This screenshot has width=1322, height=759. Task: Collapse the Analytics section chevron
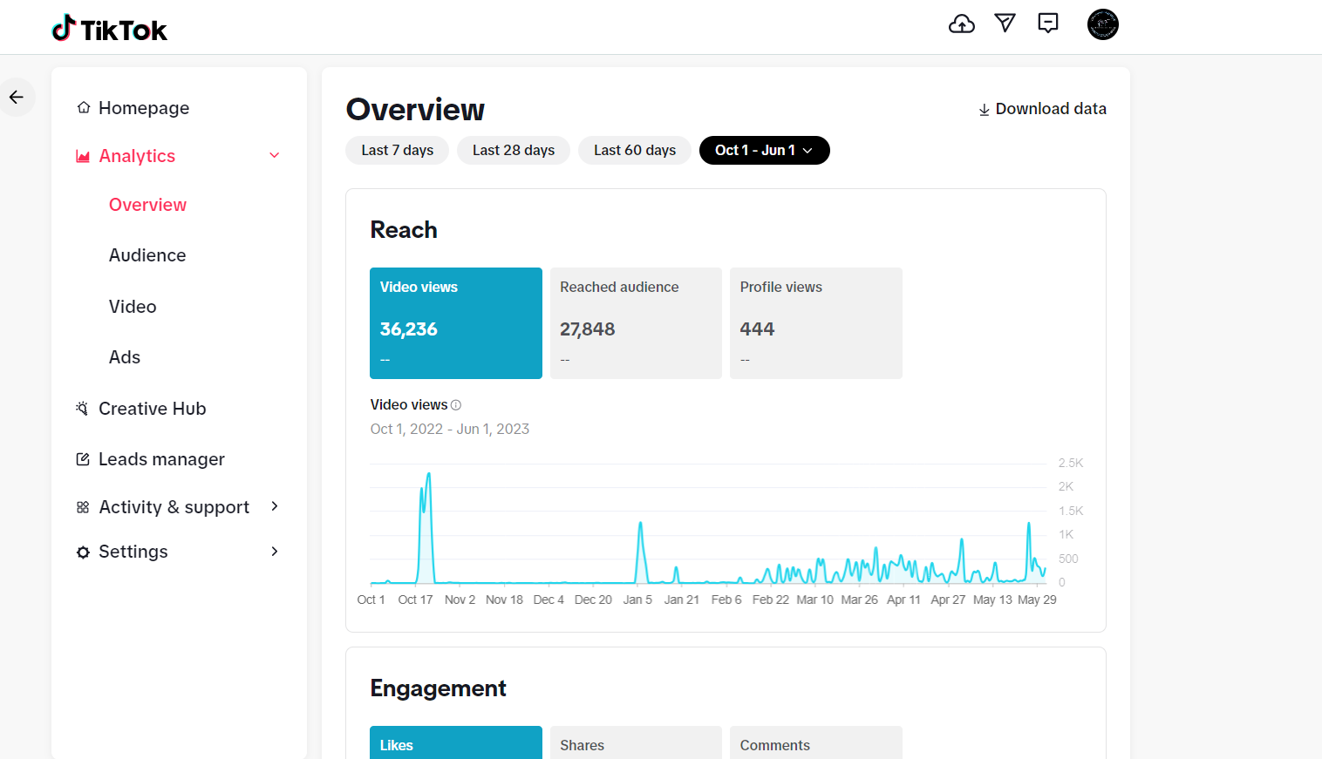pyautogui.click(x=275, y=156)
